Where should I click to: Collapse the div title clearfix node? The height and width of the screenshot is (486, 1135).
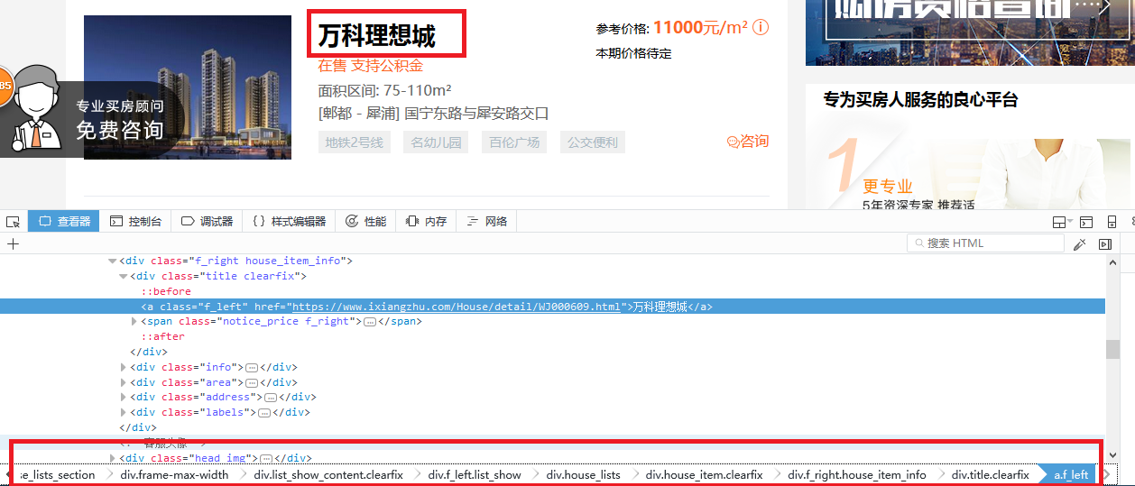[x=124, y=276]
